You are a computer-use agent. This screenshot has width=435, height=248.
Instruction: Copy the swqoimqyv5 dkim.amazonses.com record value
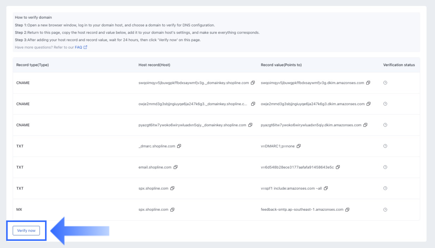click(368, 83)
